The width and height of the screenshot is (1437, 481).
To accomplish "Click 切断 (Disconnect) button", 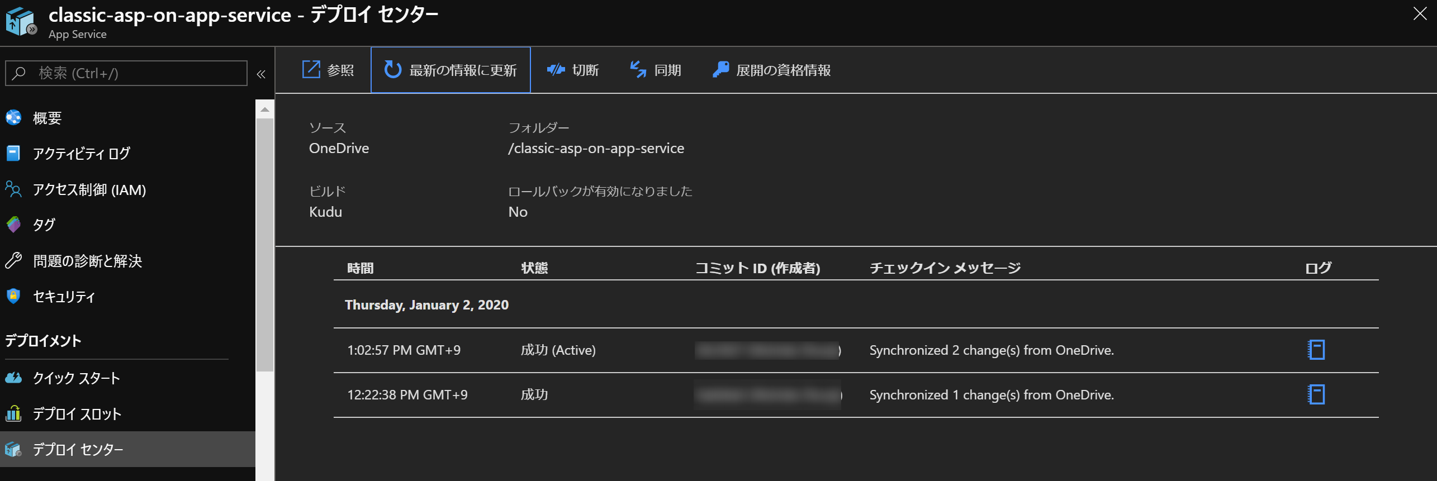I will (x=573, y=70).
